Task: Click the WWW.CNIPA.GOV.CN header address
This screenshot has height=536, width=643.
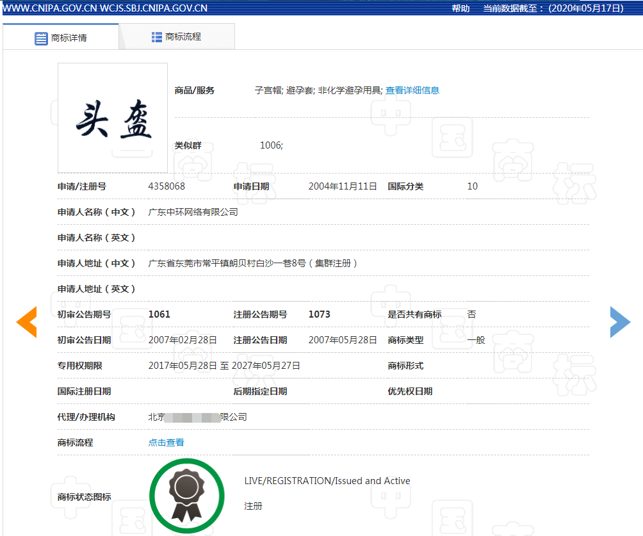Action: [49, 8]
